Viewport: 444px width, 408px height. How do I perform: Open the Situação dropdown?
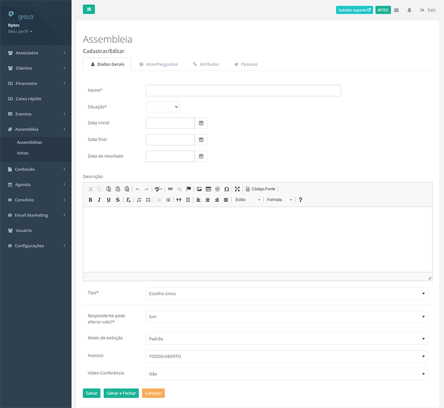coord(163,107)
